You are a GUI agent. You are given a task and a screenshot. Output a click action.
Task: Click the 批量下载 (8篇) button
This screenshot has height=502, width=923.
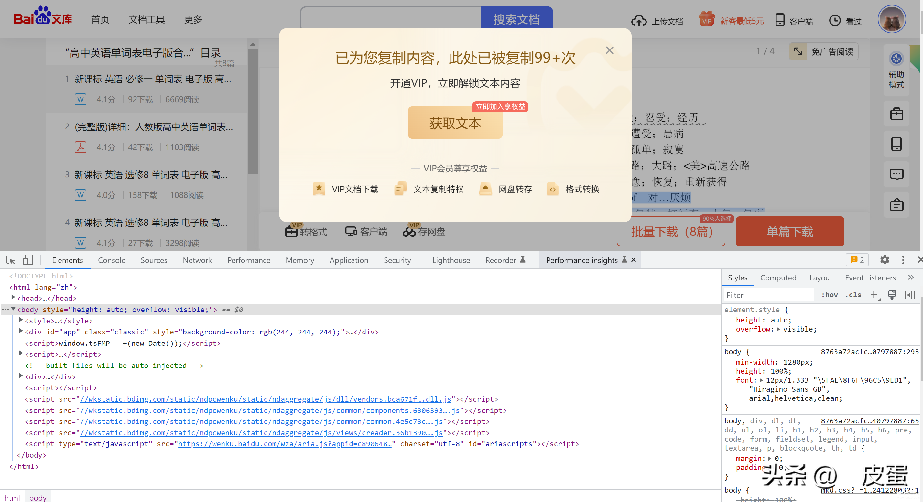click(671, 232)
